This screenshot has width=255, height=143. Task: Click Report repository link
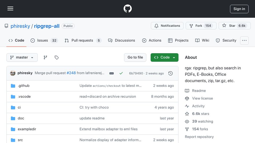pyautogui.click(x=199, y=137)
